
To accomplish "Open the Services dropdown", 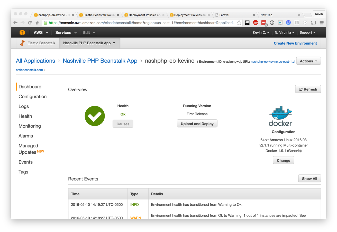I will pyautogui.click(x=66, y=32).
